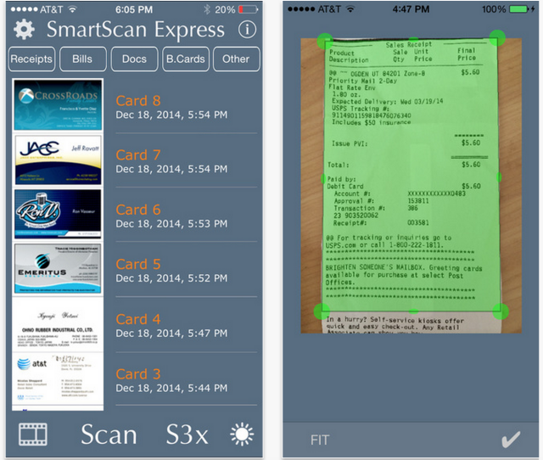The width and height of the screenshot is (543, 460).
Task: Select the Receipts tab
Action: coord(31,59)
